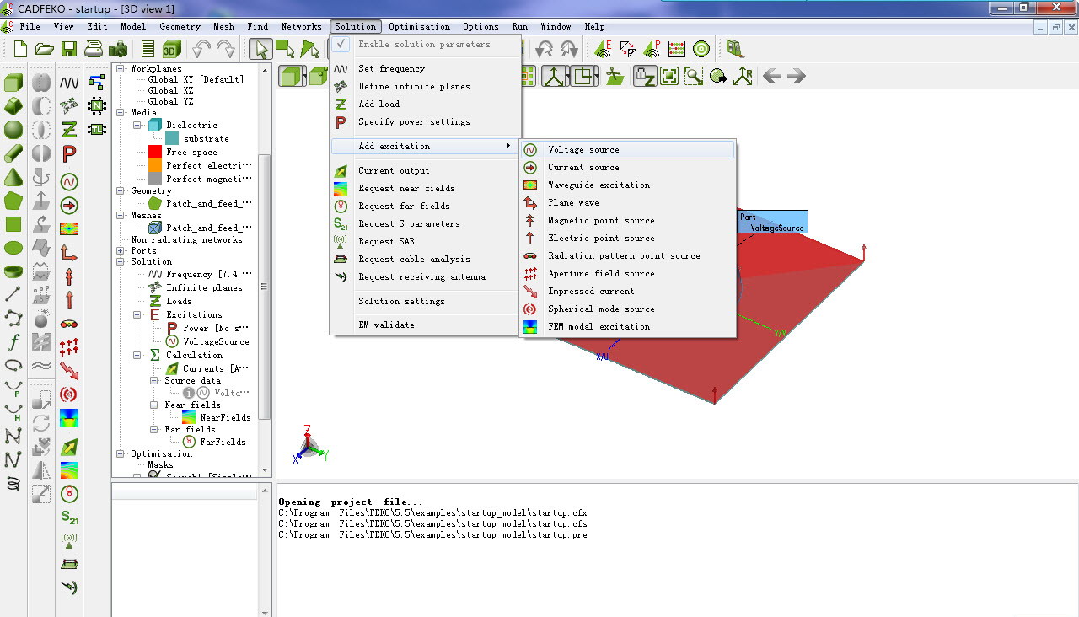Click the red Free space swatch
The height and width of the screenshot is (617, 1079).
(154, 152)
